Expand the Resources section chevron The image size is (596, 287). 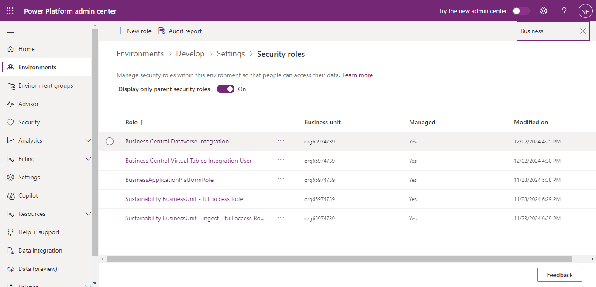point(88,214)
